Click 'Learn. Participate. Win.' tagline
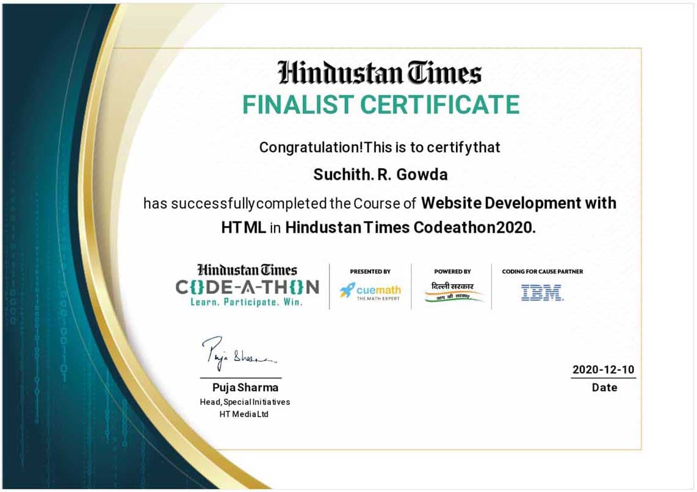 pyautogui.click(x=246, y=302)
